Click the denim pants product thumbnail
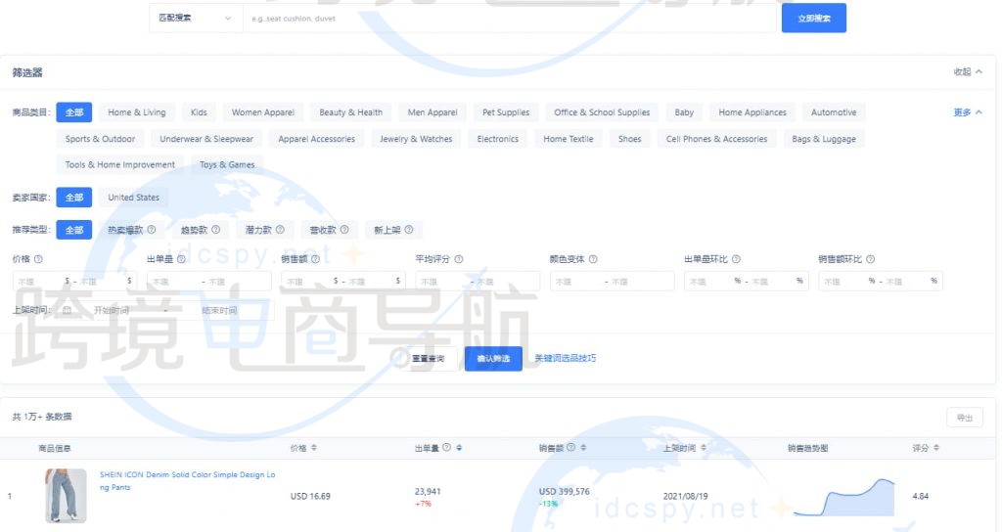The width and height of the screenshot is (1002, 532). tap(66, 496)
